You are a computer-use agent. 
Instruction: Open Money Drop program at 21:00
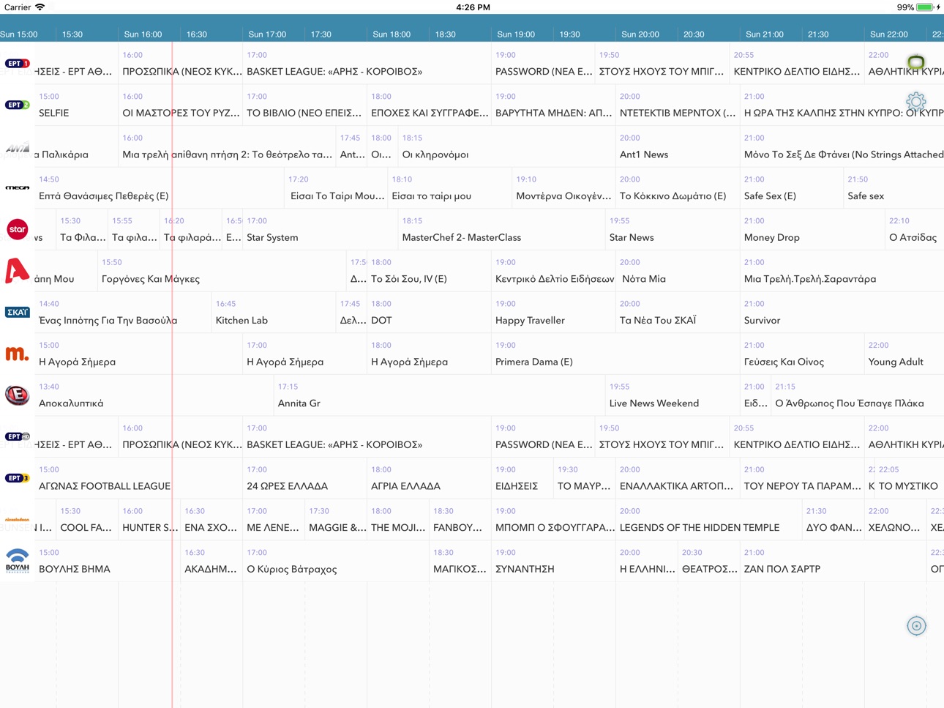(x=812, y=230)
